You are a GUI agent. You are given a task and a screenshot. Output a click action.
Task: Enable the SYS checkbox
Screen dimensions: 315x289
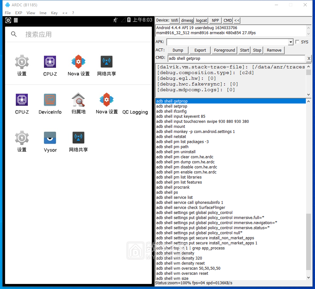pyautogui.click(x=297, y=42)
